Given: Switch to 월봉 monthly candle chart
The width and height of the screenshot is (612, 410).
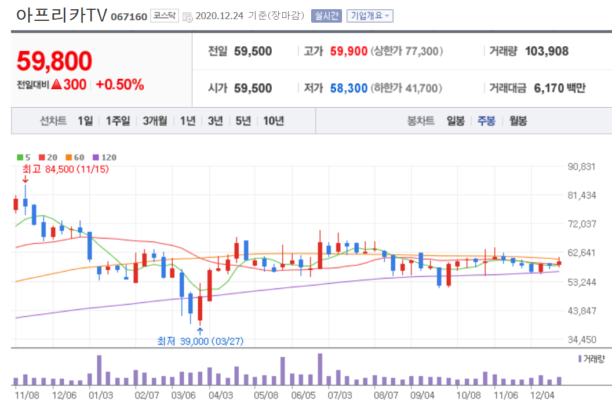Looking at the screenshot, I should pyautogui.click(x=518, y=121).
